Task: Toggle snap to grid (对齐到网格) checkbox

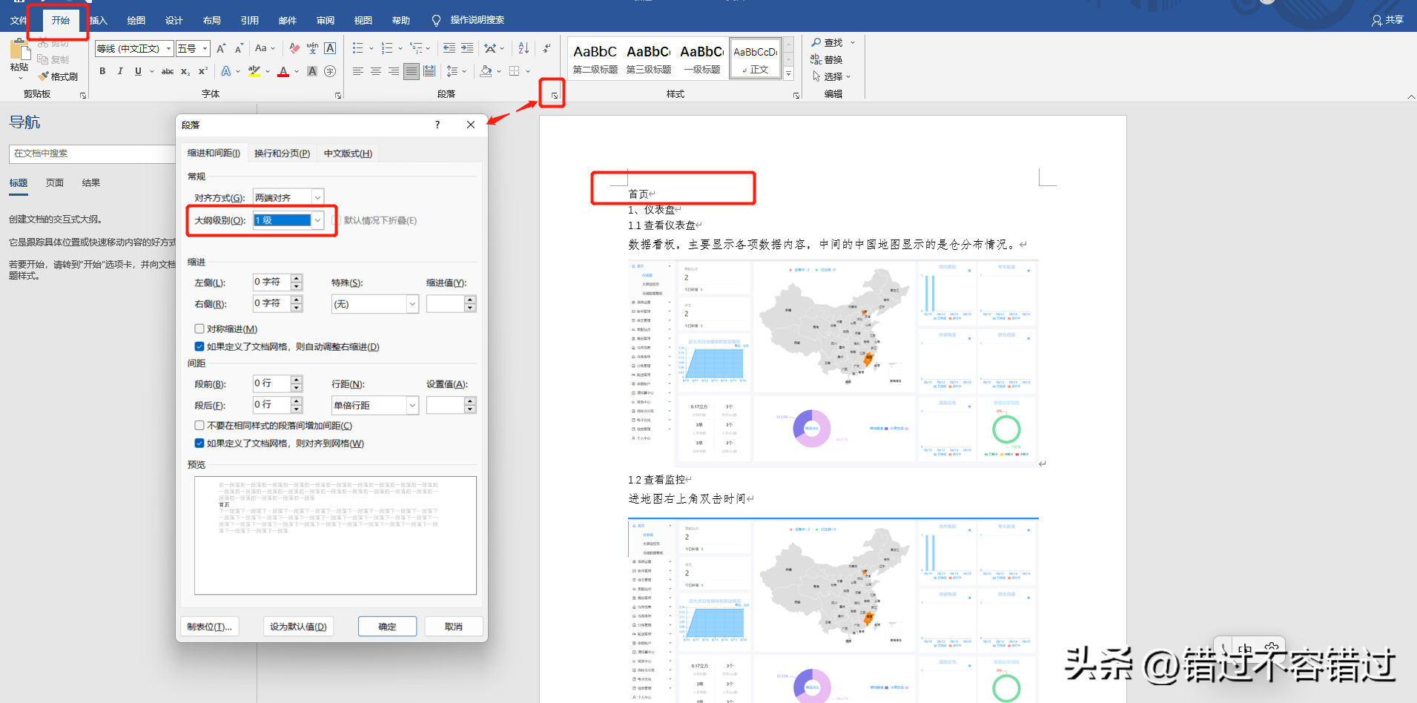Action: coord(199,443)
